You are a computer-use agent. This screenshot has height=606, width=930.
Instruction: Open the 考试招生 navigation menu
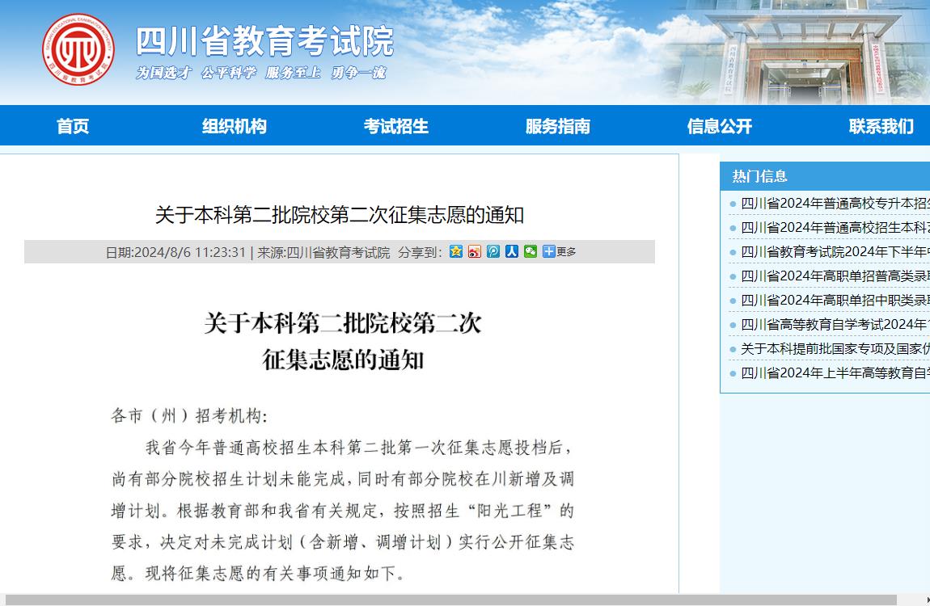point(396,126)
